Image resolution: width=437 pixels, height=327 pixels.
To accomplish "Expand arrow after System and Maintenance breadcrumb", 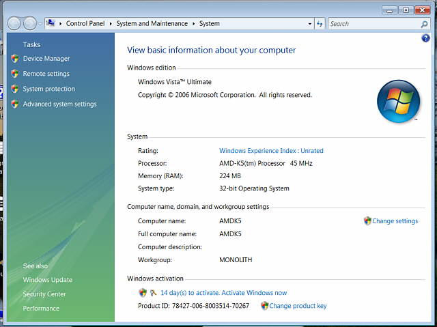I will [193, 24].
